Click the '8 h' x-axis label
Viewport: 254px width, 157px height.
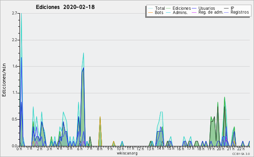click(x=99, y=149)
